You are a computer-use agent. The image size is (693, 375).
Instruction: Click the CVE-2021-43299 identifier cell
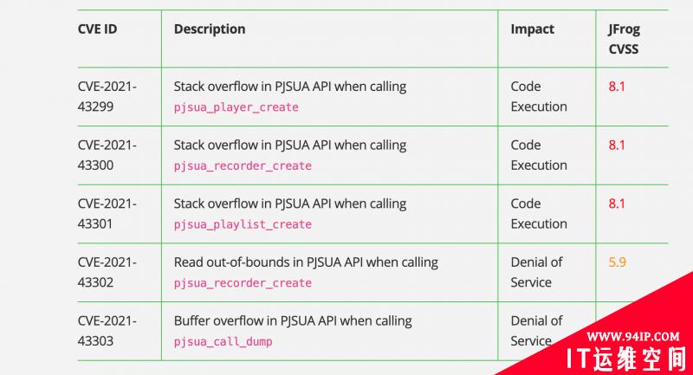tap(107, 96)
